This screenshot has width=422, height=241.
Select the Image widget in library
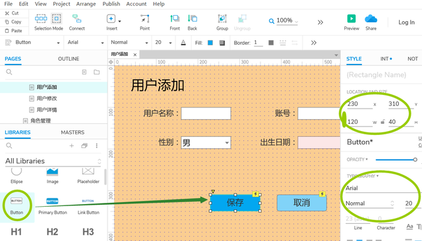click(52, 176)
